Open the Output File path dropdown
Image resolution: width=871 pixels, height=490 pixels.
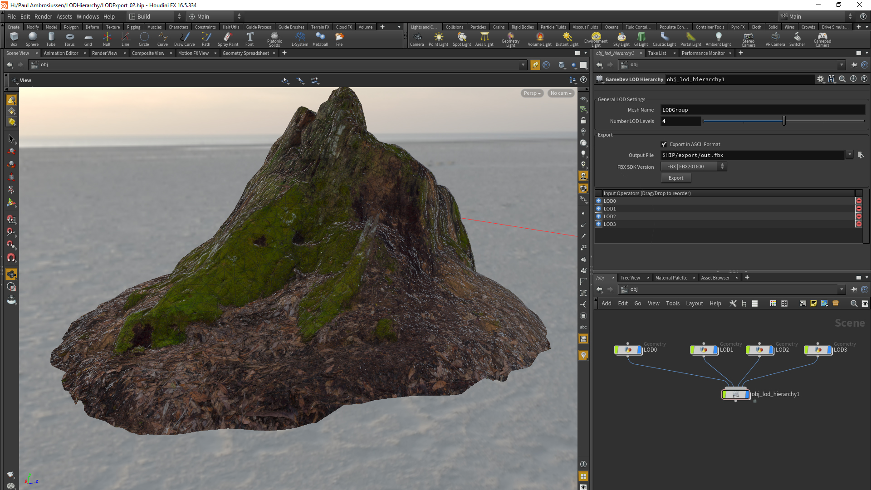pos(850,155)
